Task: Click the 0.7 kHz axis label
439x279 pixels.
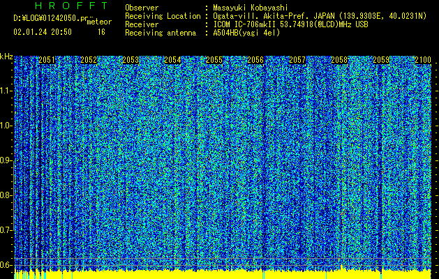Action: click(x=6, y=230)
